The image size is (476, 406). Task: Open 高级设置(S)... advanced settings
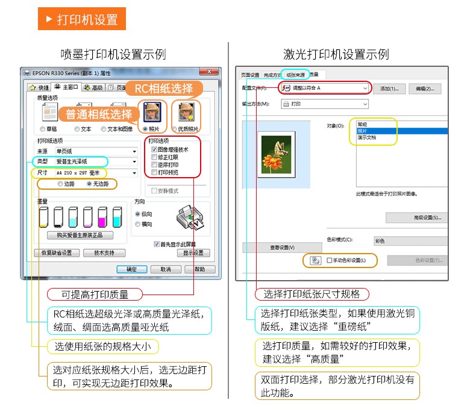point(416,217)
